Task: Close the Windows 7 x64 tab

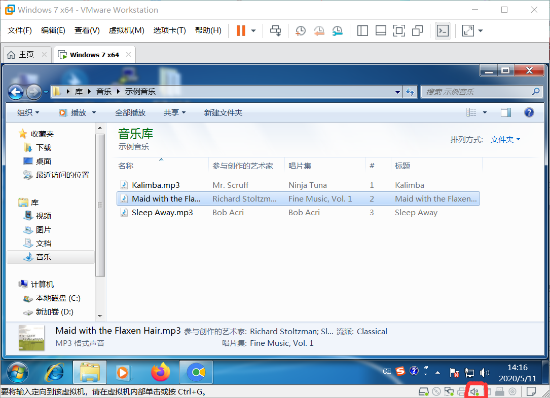Action: pos(128,55)
